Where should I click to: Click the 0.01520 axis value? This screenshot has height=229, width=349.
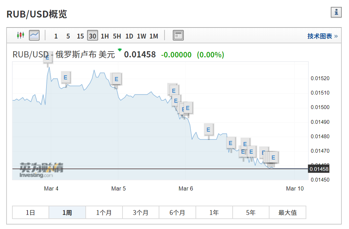(320, 78)
